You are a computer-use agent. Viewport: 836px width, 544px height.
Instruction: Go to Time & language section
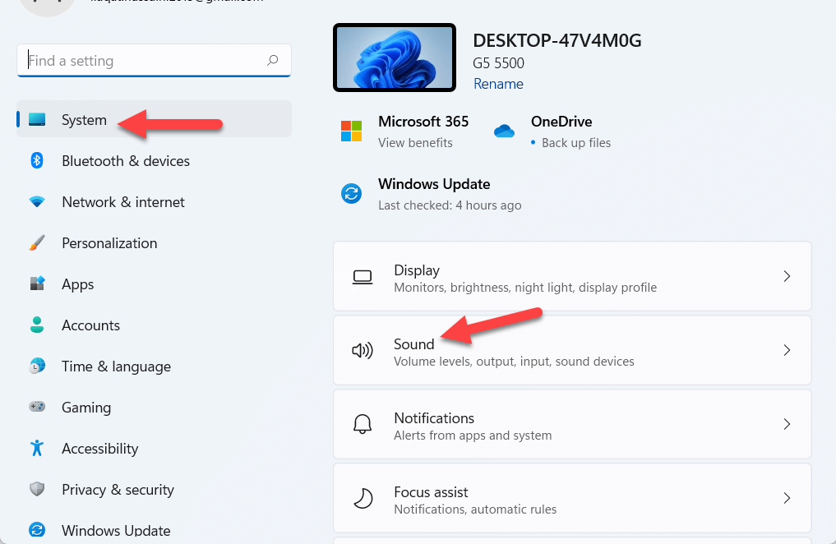click(x=116, y=367)
